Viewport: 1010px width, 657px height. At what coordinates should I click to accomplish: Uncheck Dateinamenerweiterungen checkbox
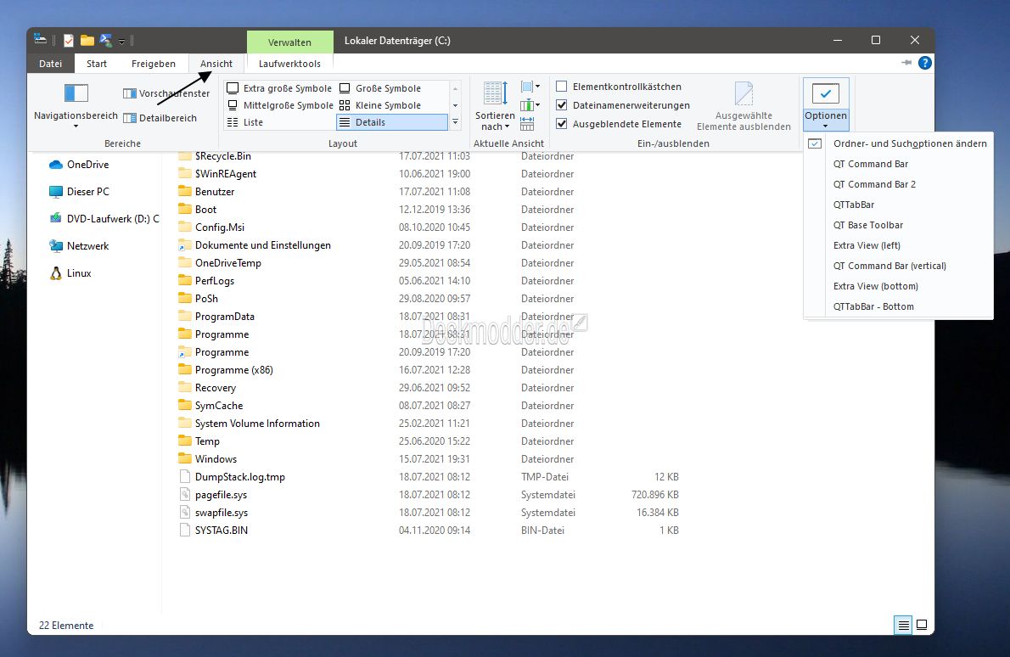point(562,105)
